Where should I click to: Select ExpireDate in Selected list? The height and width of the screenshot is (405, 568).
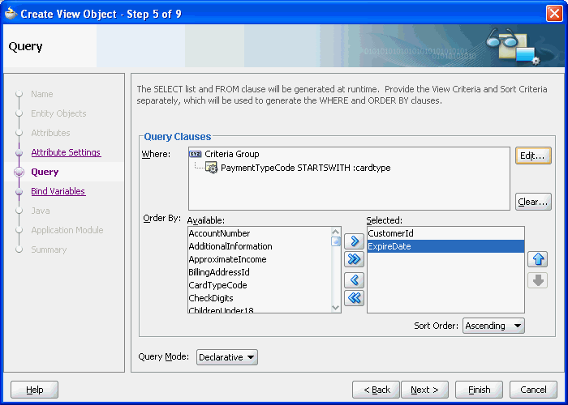click(445, 246)
